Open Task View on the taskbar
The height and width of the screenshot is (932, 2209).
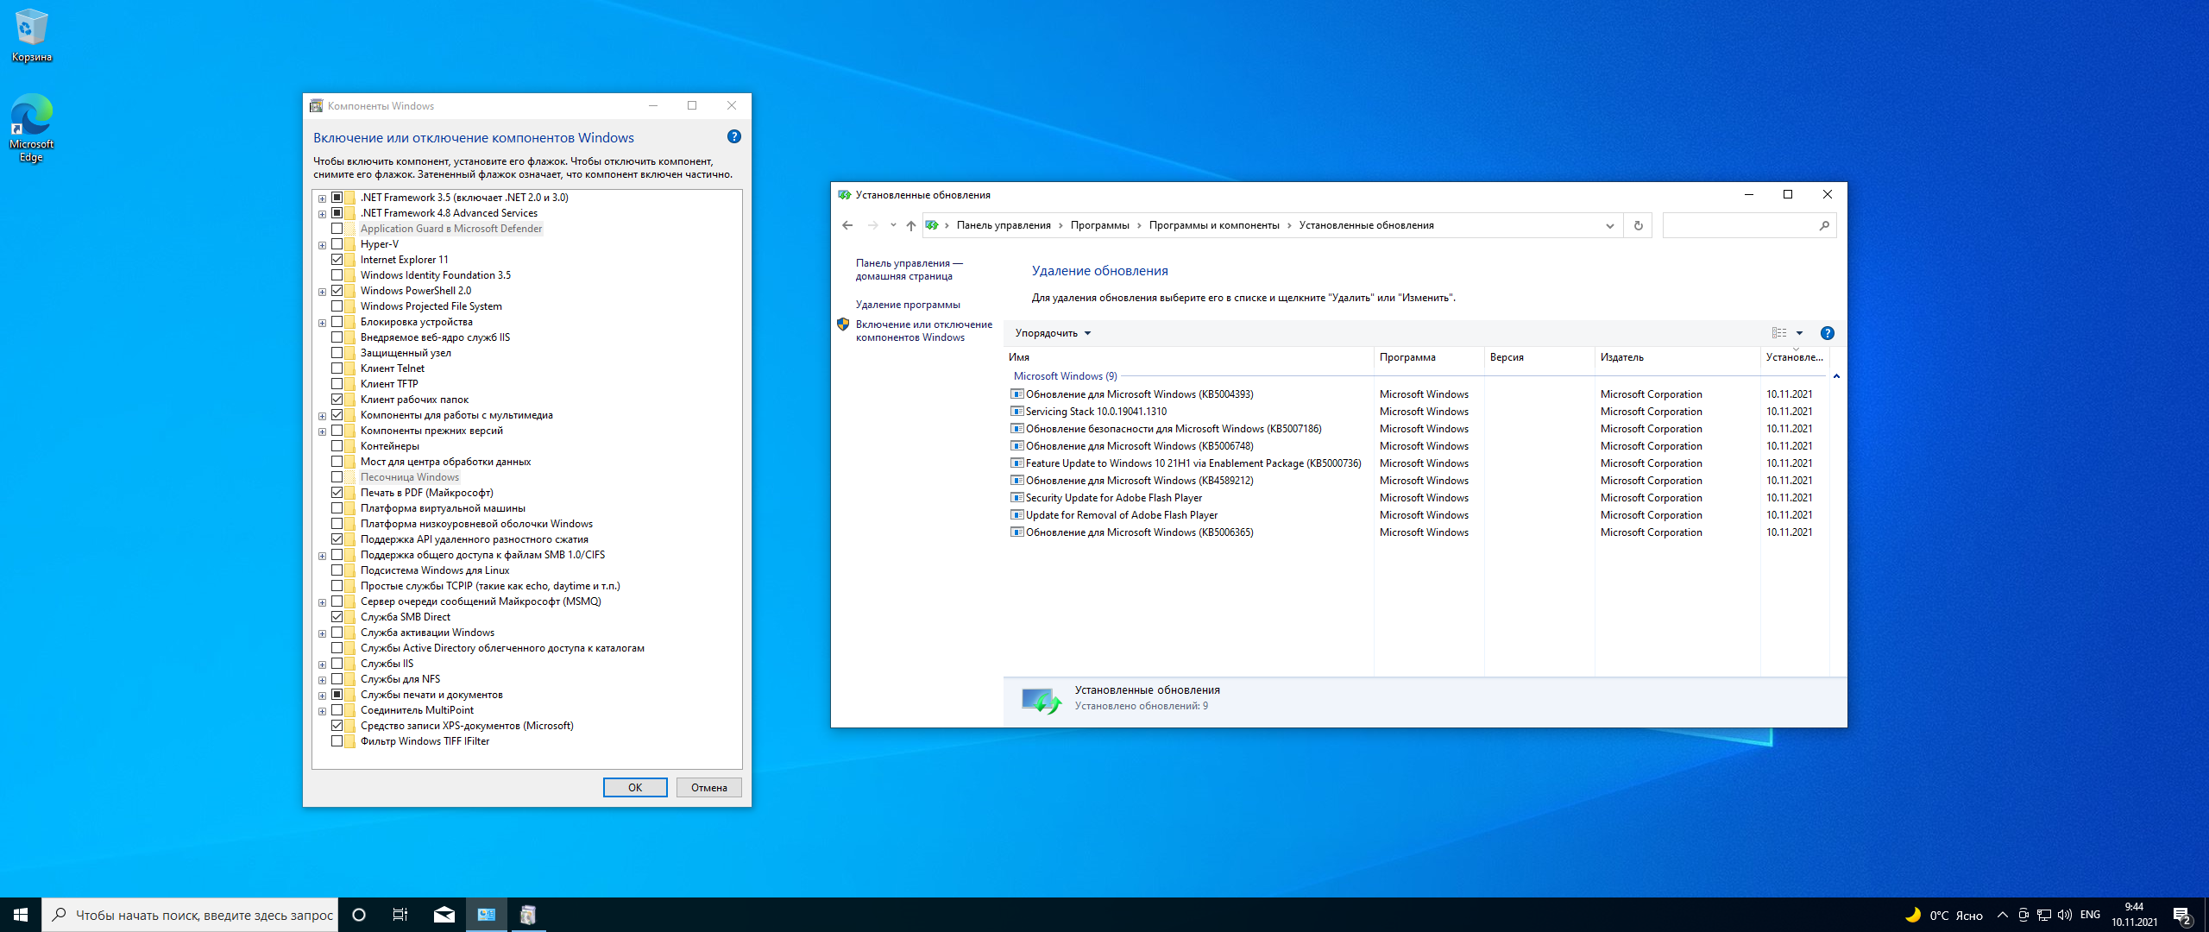click(400, 915)
